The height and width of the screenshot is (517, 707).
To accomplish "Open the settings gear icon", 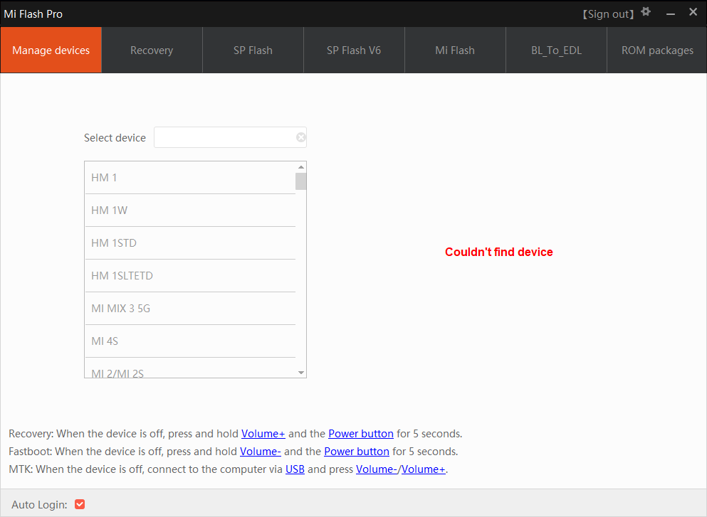I will [646, 12].
